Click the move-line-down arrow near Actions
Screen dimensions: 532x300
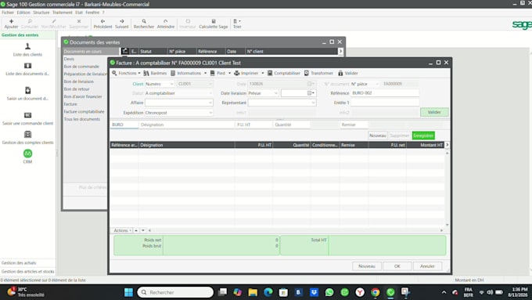tap(143, 230)
